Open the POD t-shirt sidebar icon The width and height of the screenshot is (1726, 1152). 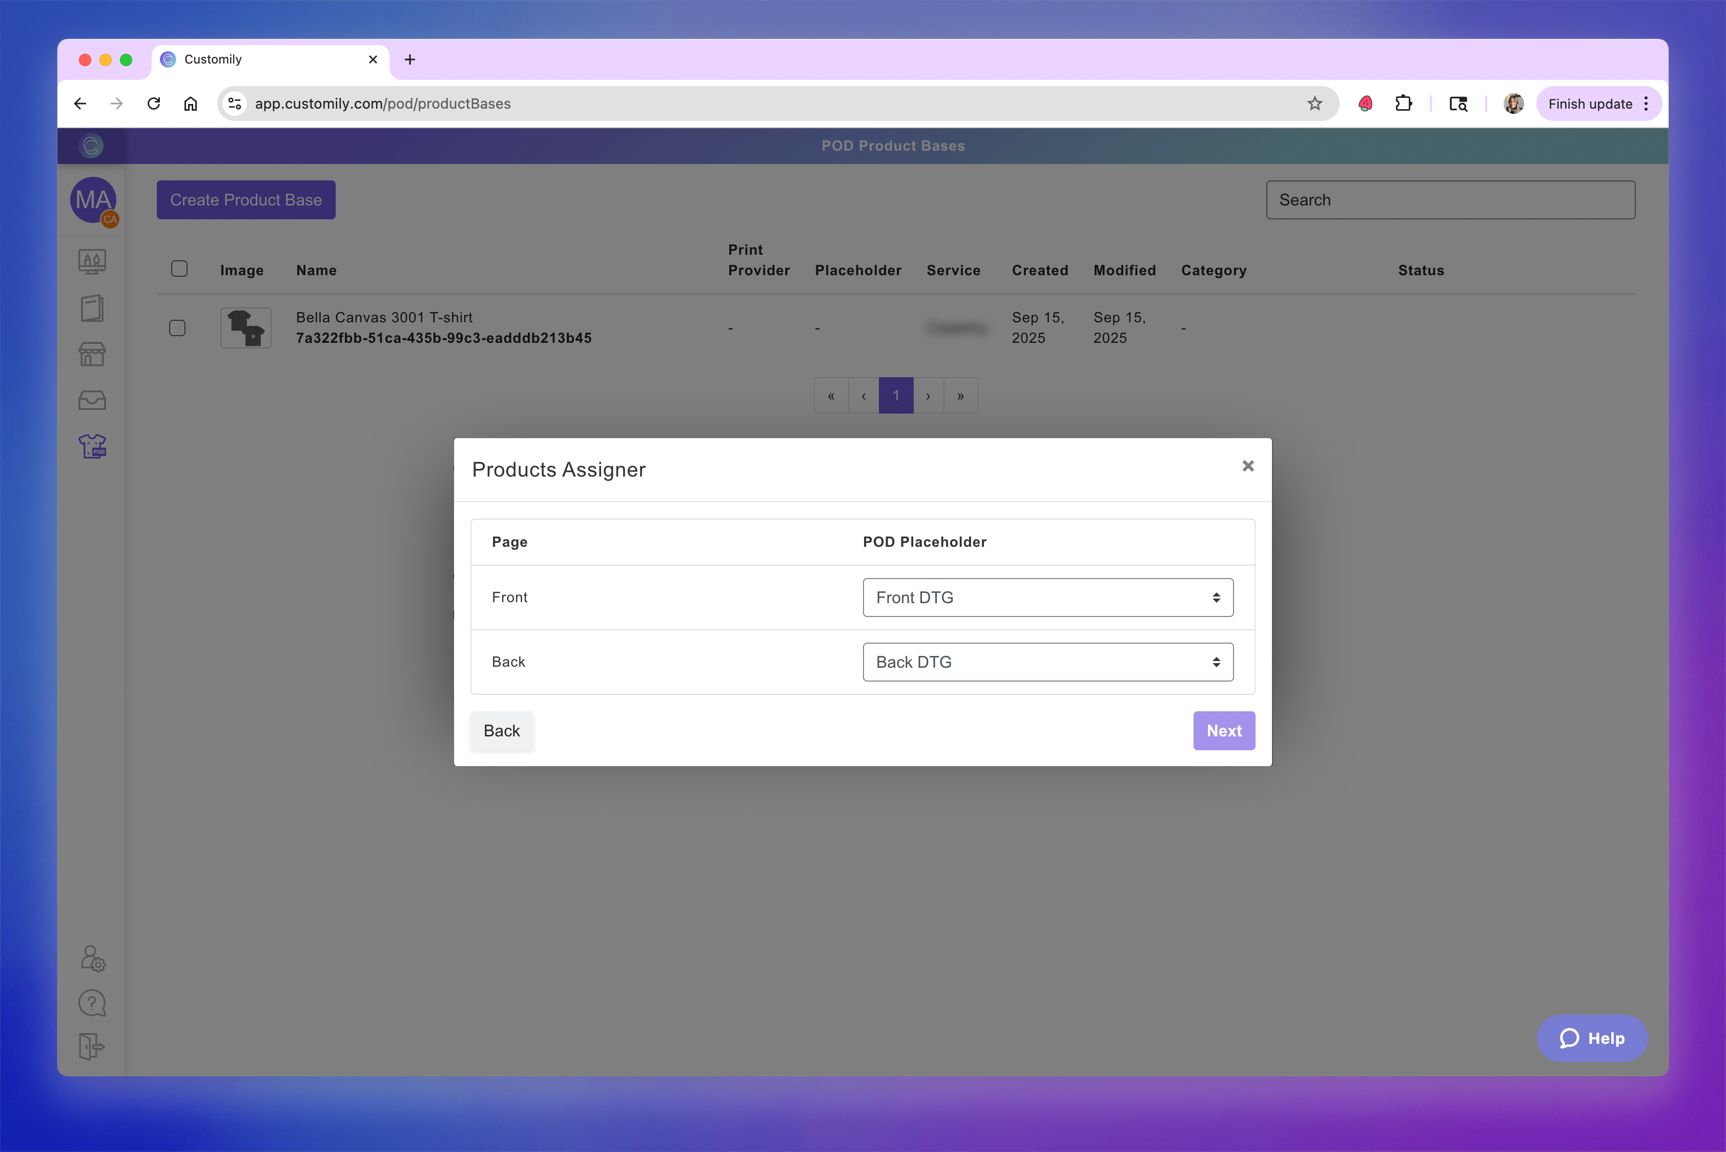92,446
